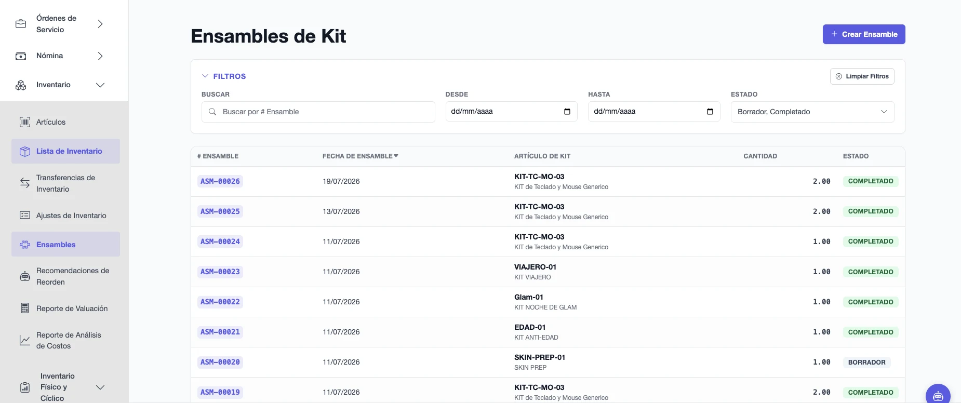Open the Hasta date picker calendar icon
The height and width of the screenshot is (403, 961).
710,112
